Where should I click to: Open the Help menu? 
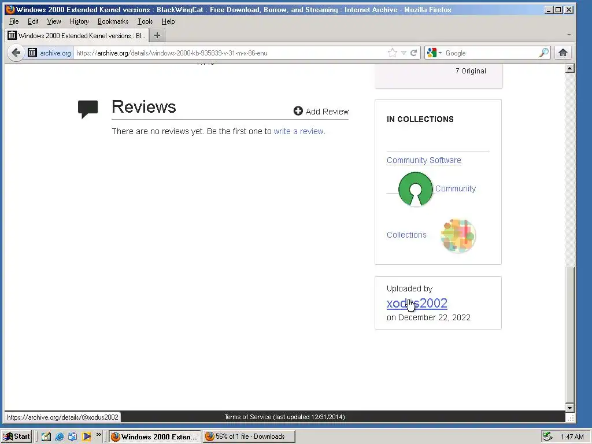[168, 21]
